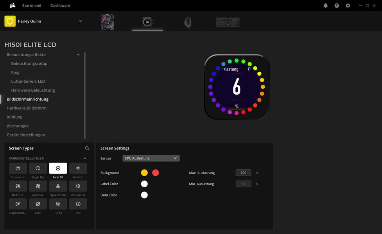
Task: Select the keyboard device thumbnail
Action: tap(228, 22)
